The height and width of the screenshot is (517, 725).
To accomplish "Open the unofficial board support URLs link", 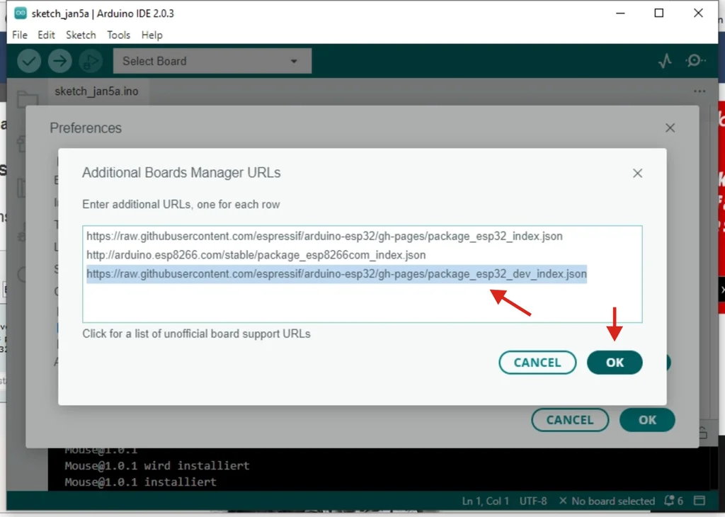I will point(196,334).
